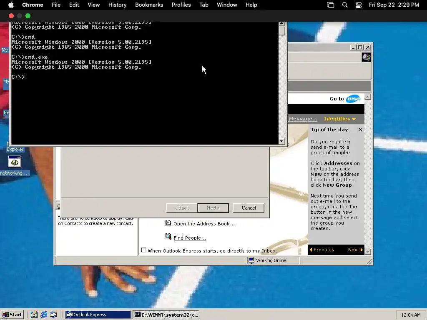Click the Message... link in Outlook Express
427x320 pixels.
(303, 119)
